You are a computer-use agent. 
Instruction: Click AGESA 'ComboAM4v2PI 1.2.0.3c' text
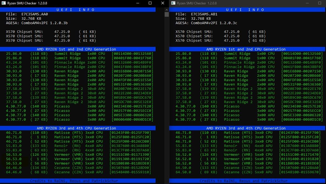214,23
